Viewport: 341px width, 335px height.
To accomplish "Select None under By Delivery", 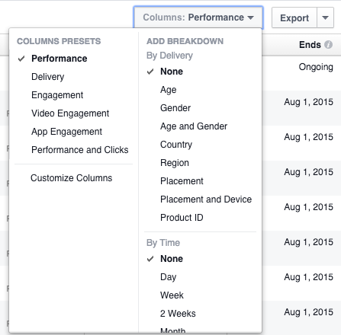I will pos(172,72).
